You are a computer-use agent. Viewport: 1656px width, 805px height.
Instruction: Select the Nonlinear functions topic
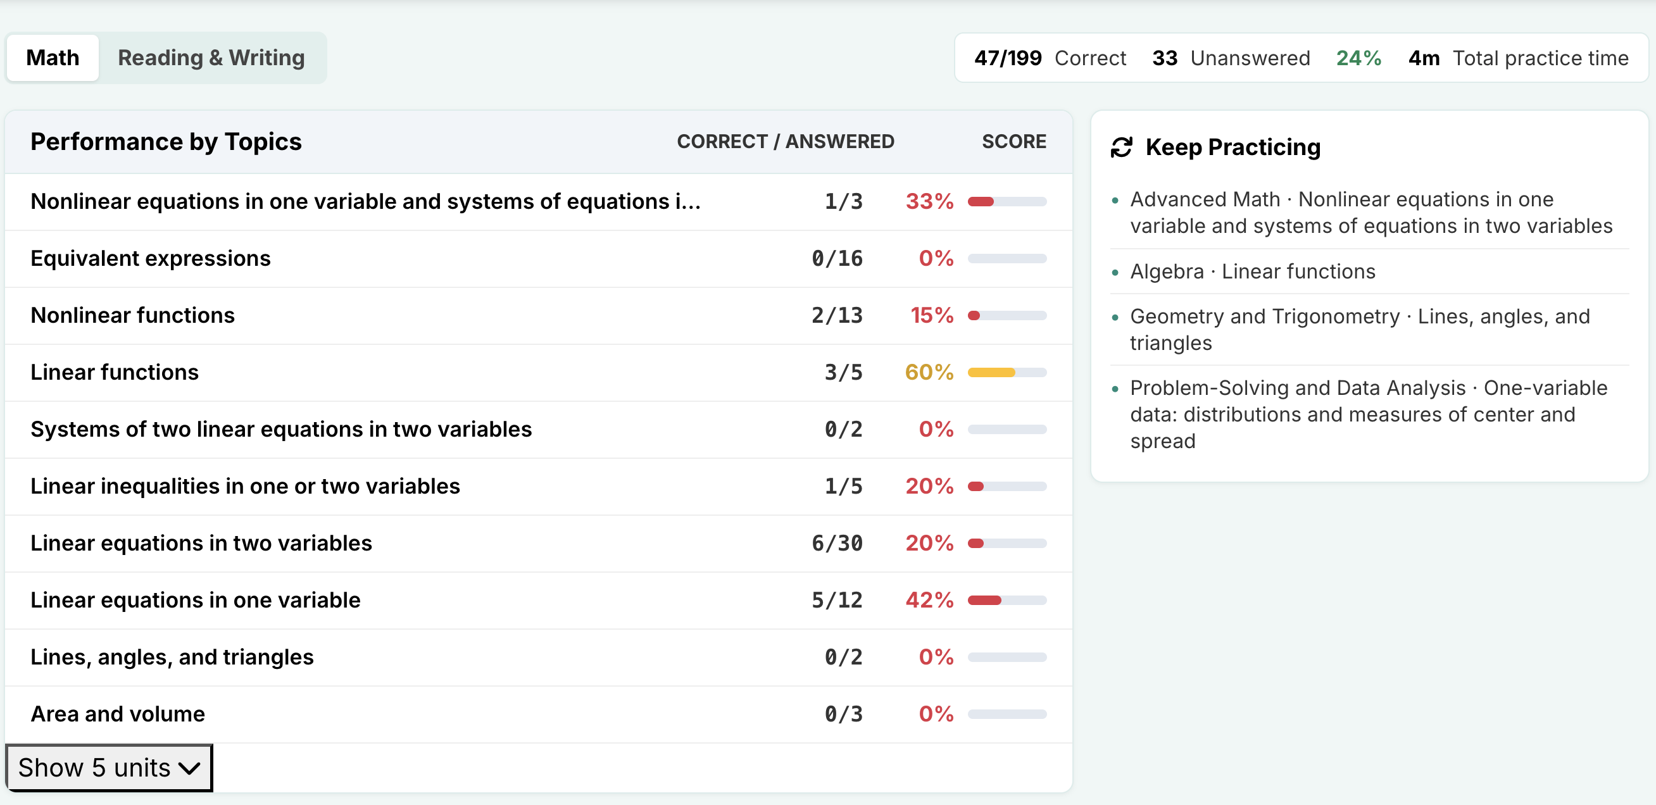[x=132, y=315]
